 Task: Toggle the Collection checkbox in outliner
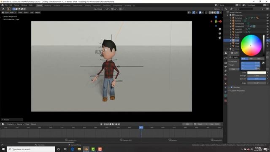pyautogui.click(x=231, y=15)
